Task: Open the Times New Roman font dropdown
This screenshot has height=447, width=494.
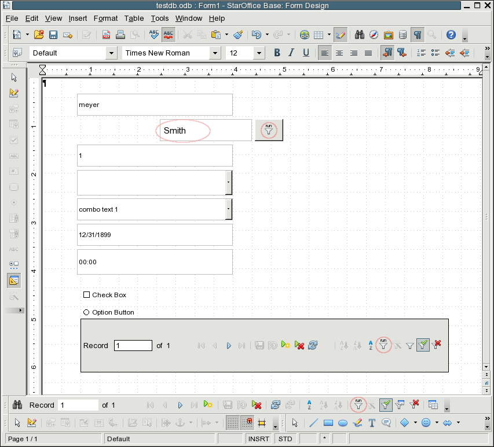Action: (215, 53)
